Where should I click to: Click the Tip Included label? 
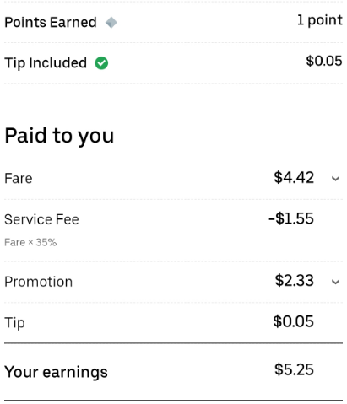(x=46, y=63)
